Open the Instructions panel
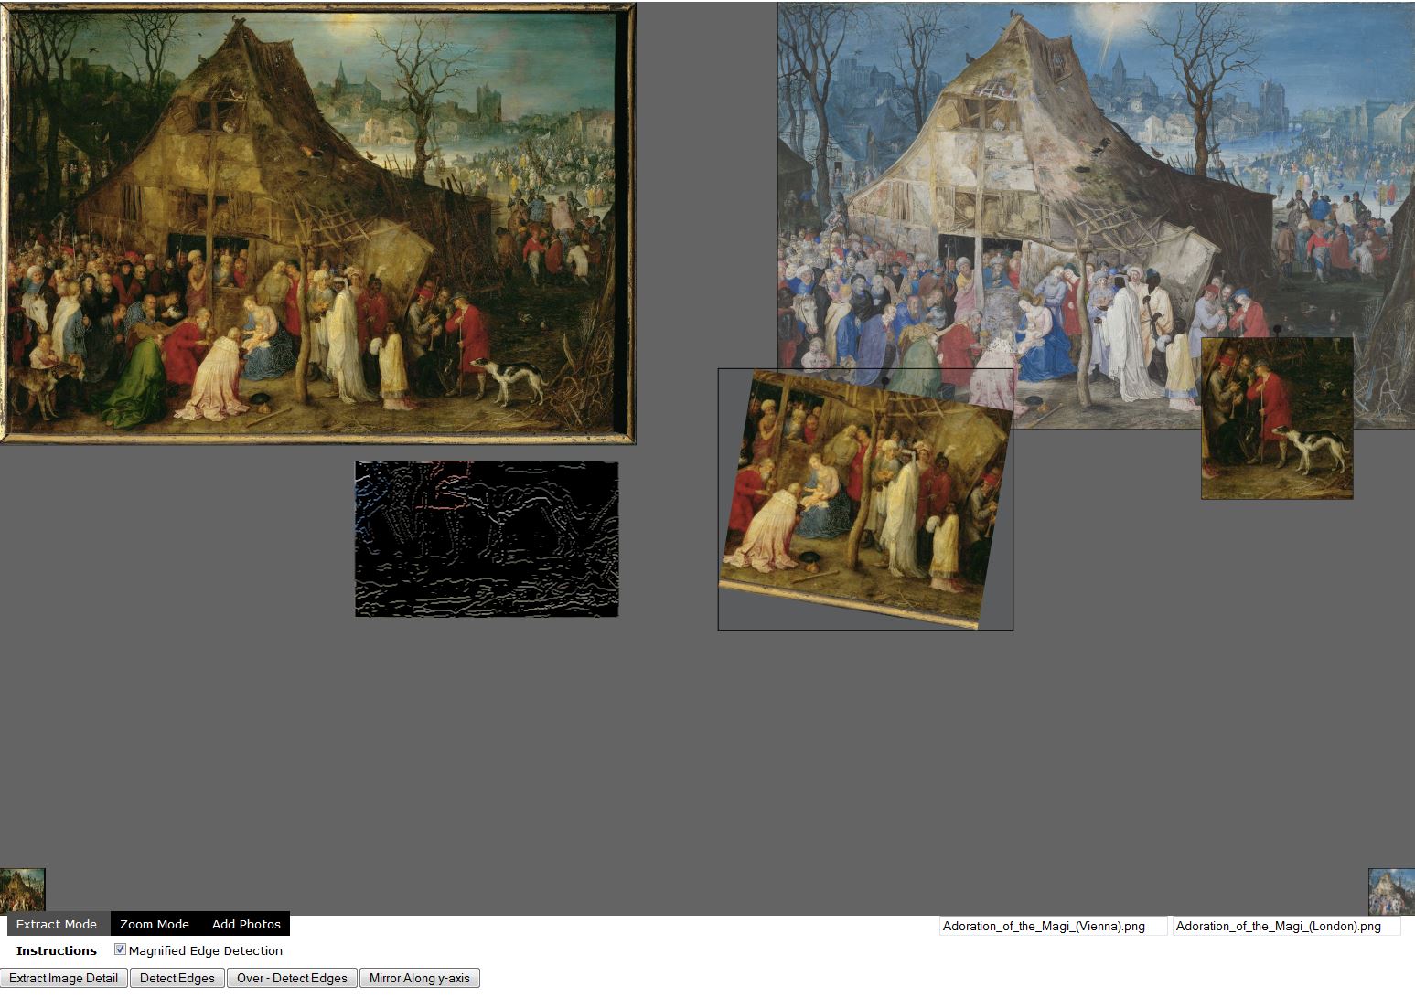 click(56, 950)
